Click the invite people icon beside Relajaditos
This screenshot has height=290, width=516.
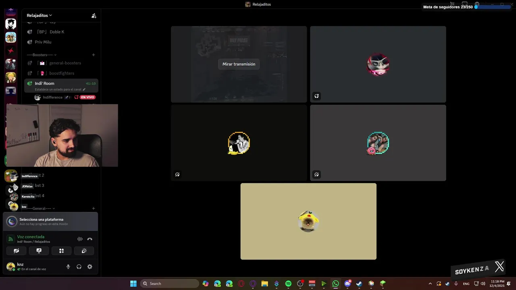tap(94, 16)
